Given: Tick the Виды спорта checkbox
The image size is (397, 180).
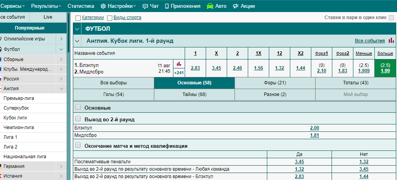Looking at the screenshot, I should pos(109,18).
